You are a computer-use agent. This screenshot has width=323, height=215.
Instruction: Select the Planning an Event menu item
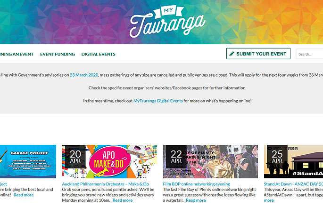pos(17,54)
